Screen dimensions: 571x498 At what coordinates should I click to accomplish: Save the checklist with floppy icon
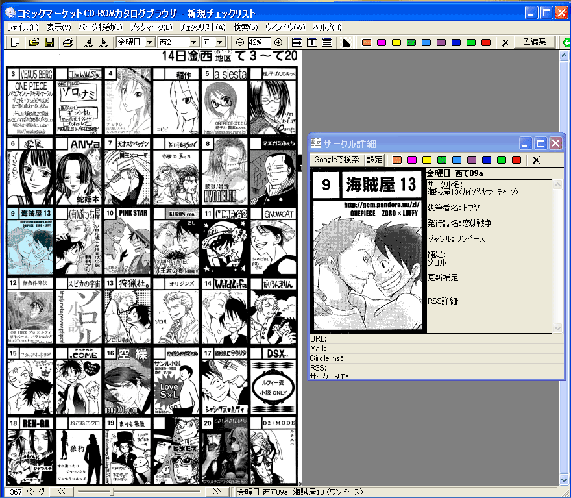[49, 42]
